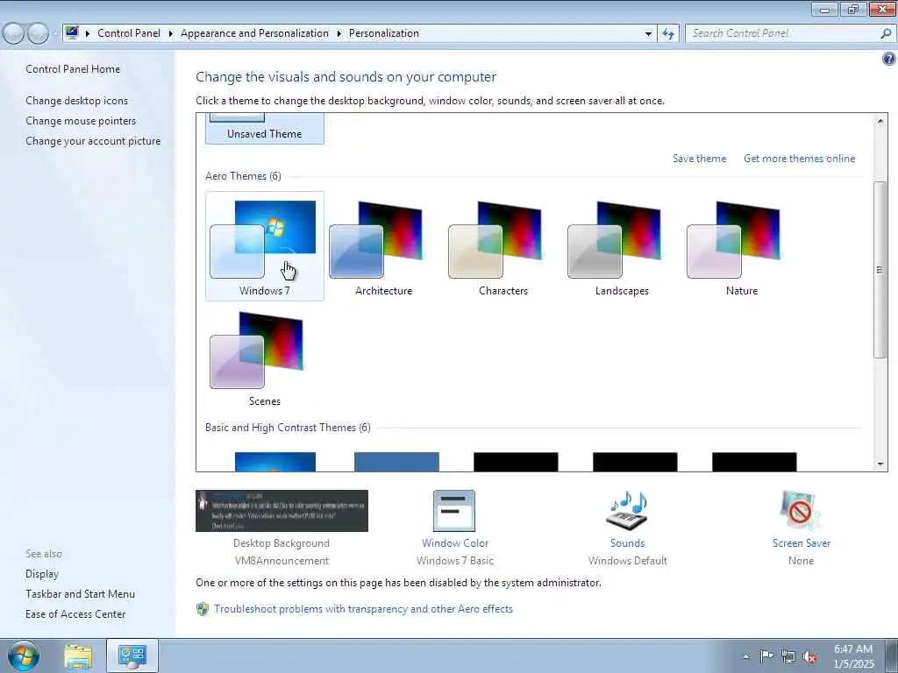Open Change desktop icons
This screenshot has height=673, width=898.
click(x=77, y=101)
